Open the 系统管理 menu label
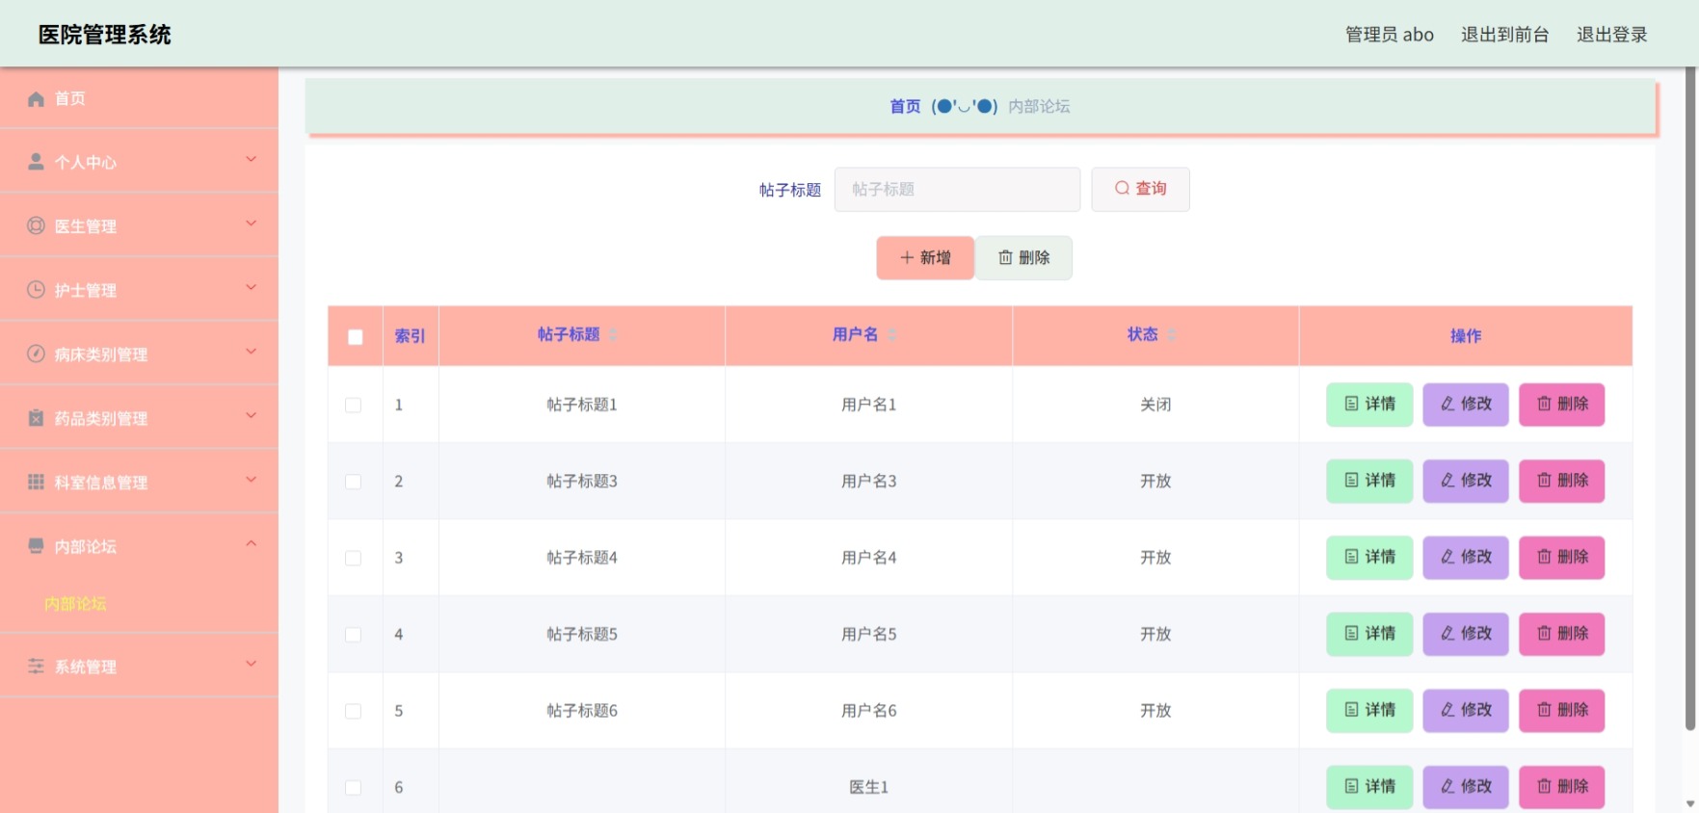 pos(86,667)
